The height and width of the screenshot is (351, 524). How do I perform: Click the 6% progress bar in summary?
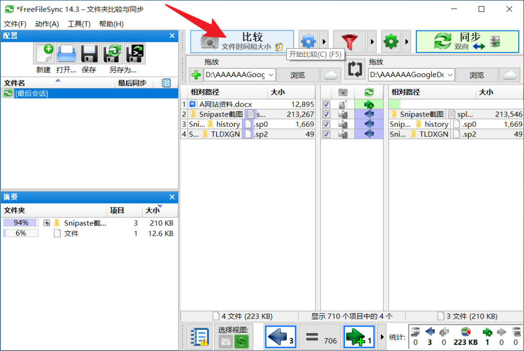[21, 233]
